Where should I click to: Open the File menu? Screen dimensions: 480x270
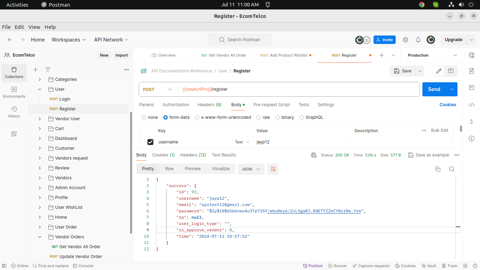[6, 27]
